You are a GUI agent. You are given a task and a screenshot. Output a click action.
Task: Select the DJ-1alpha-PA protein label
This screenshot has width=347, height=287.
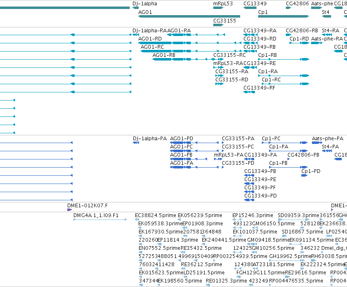150,139
